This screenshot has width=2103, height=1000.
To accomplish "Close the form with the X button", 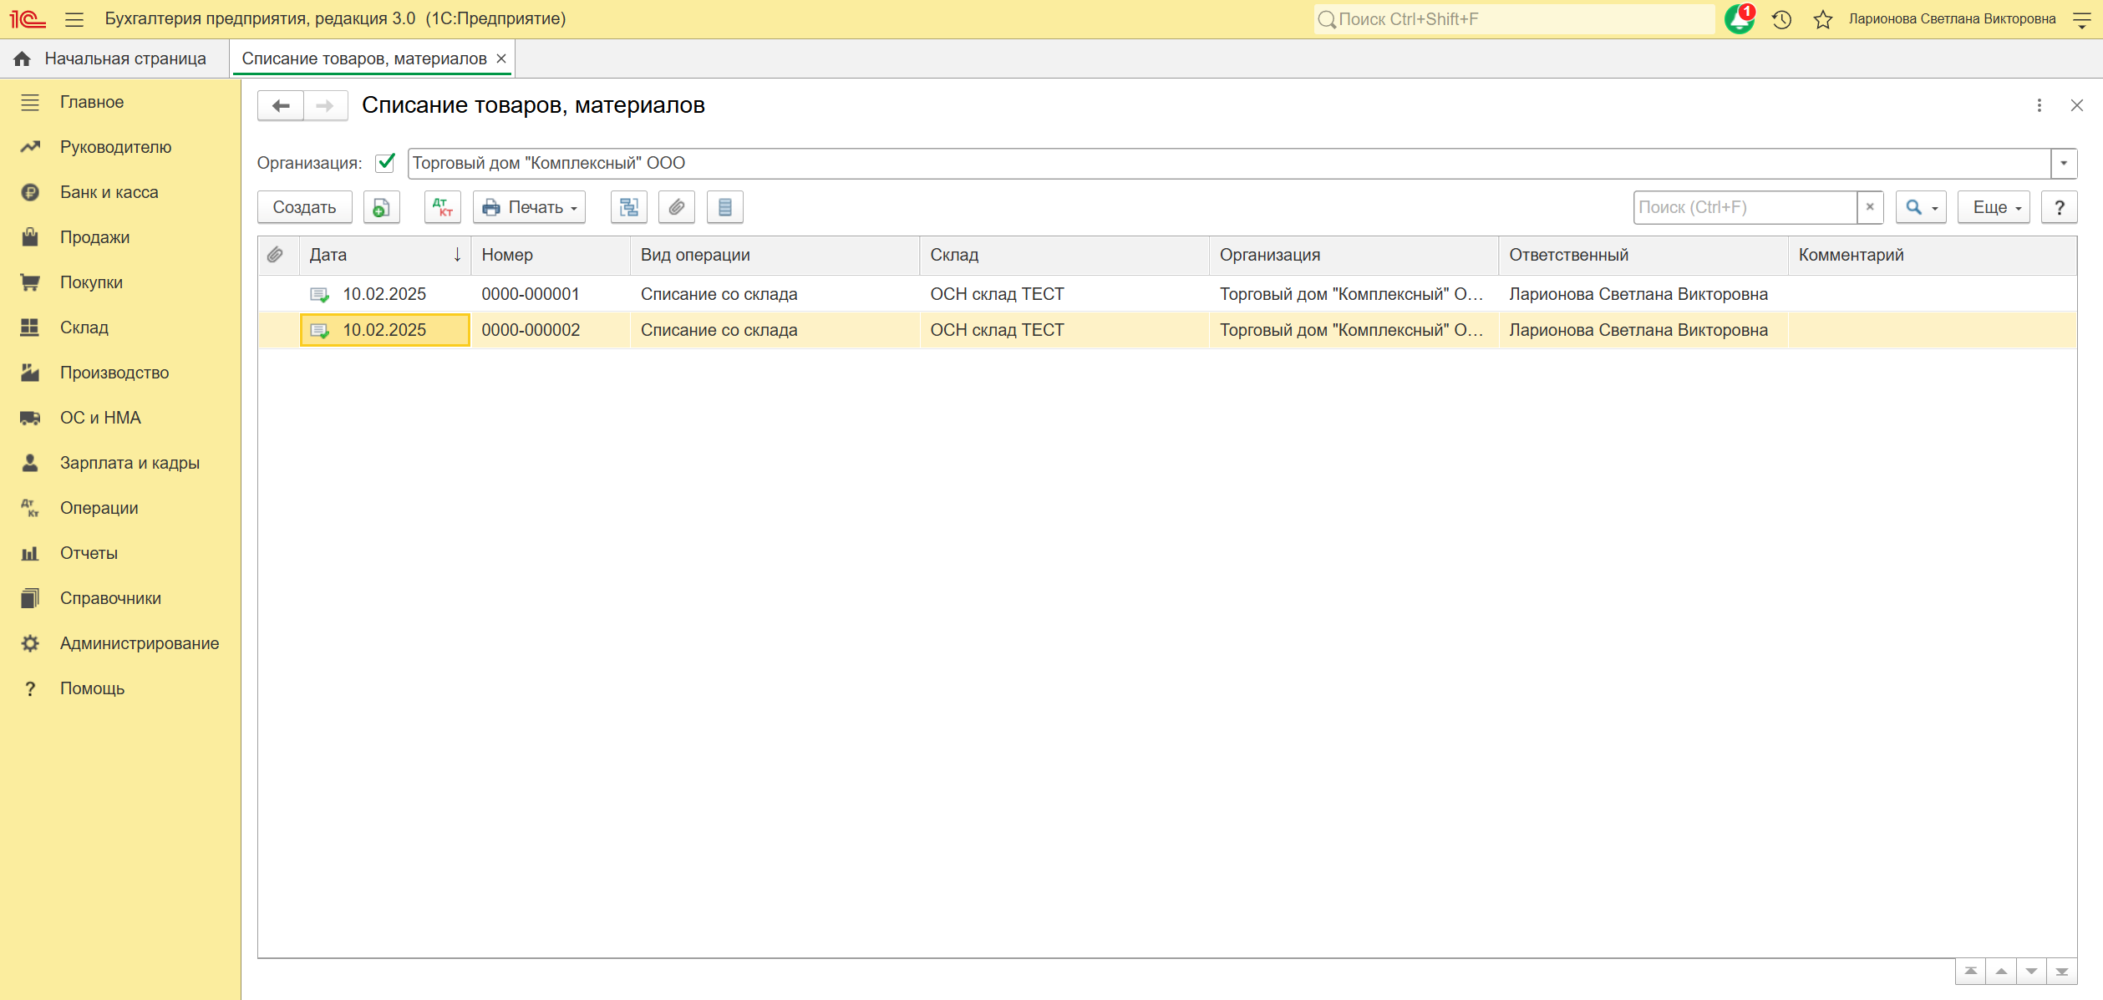I will coord(2076,105).
